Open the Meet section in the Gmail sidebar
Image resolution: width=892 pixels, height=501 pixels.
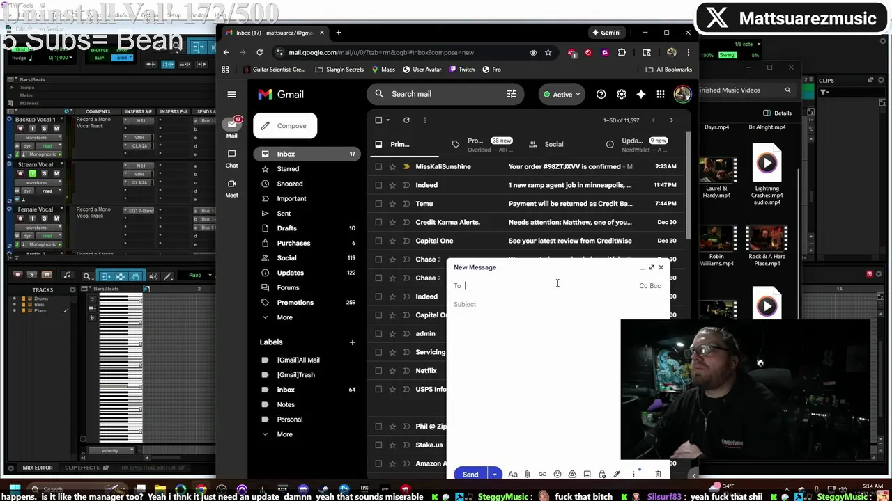(231, 188)
